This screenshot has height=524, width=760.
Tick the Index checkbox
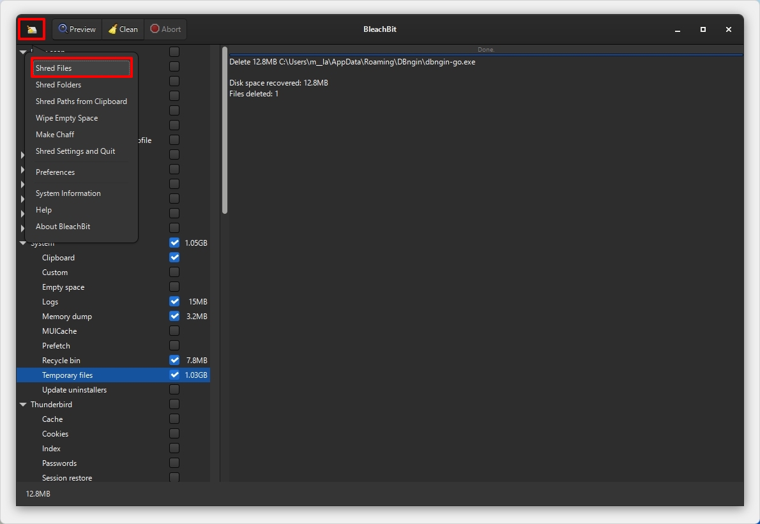coord(174,448)
